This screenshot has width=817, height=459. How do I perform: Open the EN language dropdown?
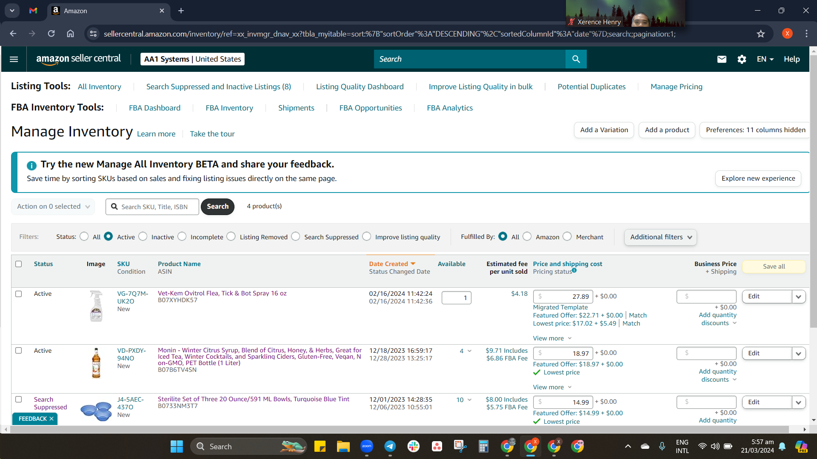click(765, 59)
